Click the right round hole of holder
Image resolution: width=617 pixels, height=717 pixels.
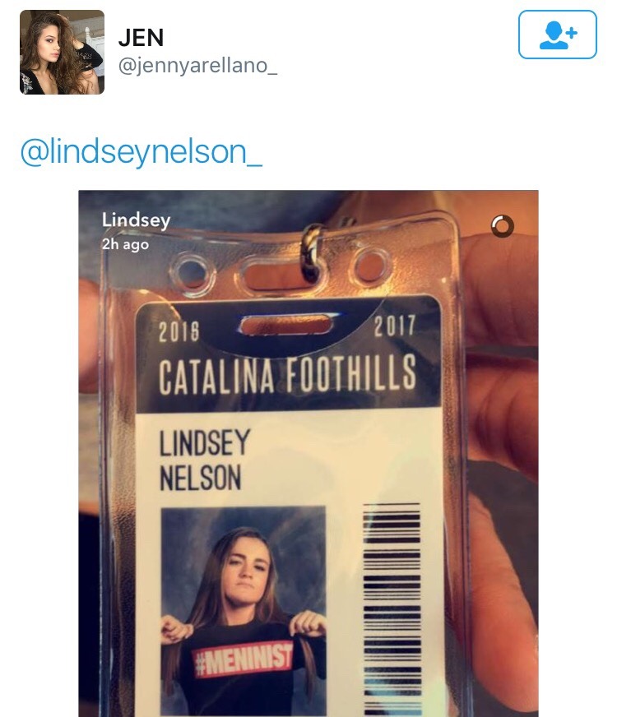pos(369,266)
